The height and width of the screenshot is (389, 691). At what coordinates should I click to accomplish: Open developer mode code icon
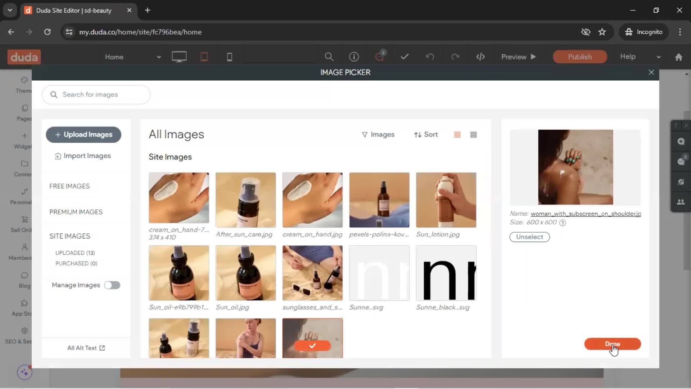point(480,57)
